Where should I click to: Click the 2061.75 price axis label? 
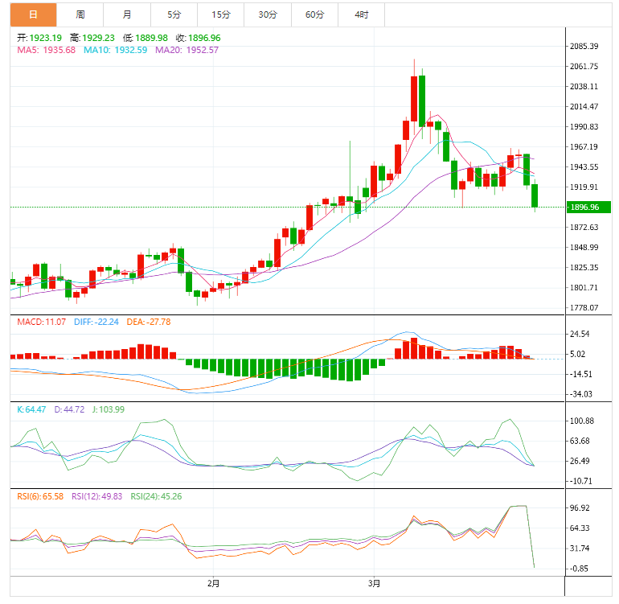click(584, 67)
